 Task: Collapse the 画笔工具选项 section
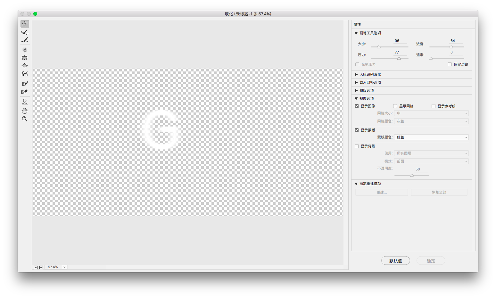click(356, 33)
